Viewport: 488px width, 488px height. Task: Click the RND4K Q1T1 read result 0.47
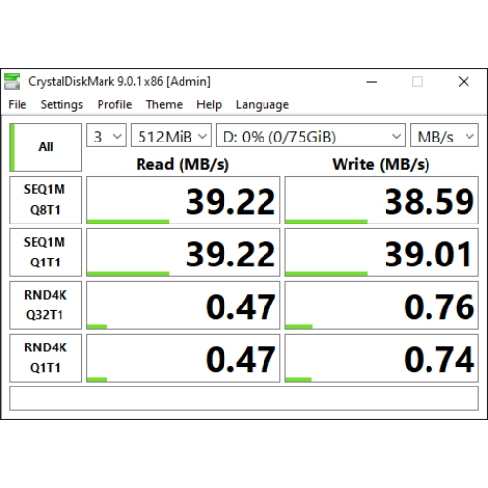[x=183, y=358]
